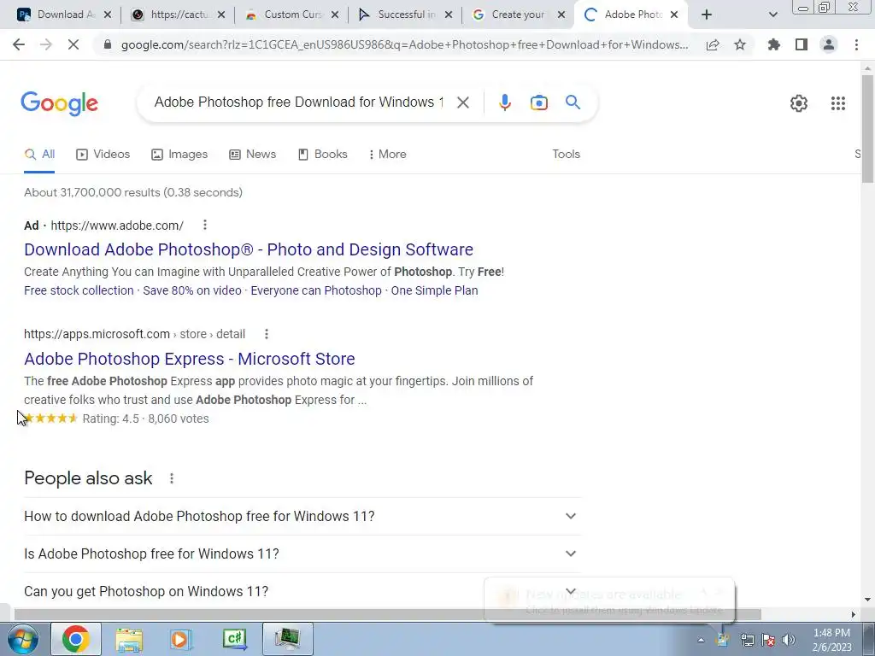
Task: Open 'Download Adobe Photoshop® - Photo and Design Software'
Action: (249, 249)
